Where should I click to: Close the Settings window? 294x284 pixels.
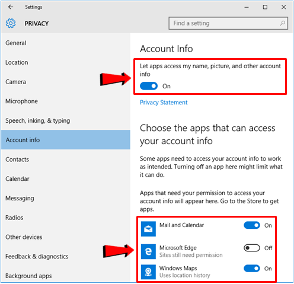[x=283, y=7]
